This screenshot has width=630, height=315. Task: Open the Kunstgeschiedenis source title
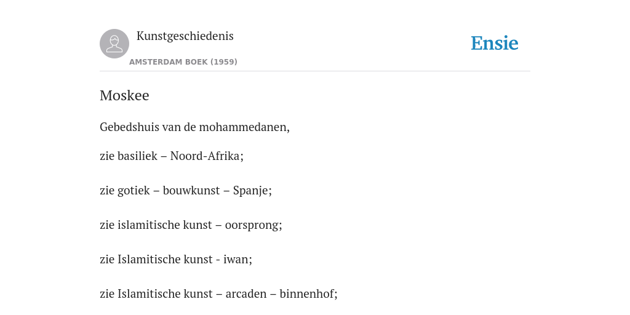click(x=185, y=36)
